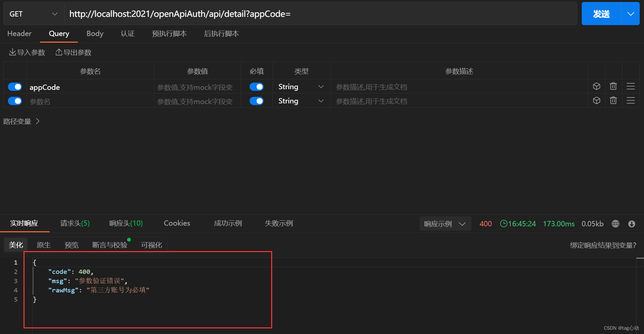The image size is (644, 334).
Task: Open the 响应示例 dropdown
Action: pos(445,224)
